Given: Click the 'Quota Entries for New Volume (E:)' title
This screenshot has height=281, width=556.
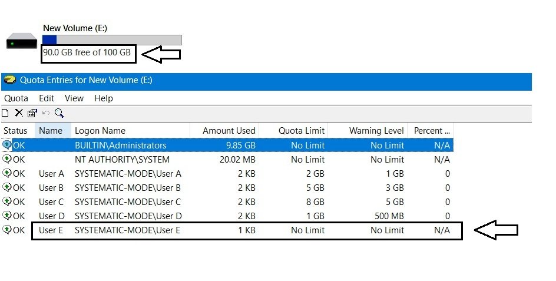Looking at the screenshot, I should (86, 80).
